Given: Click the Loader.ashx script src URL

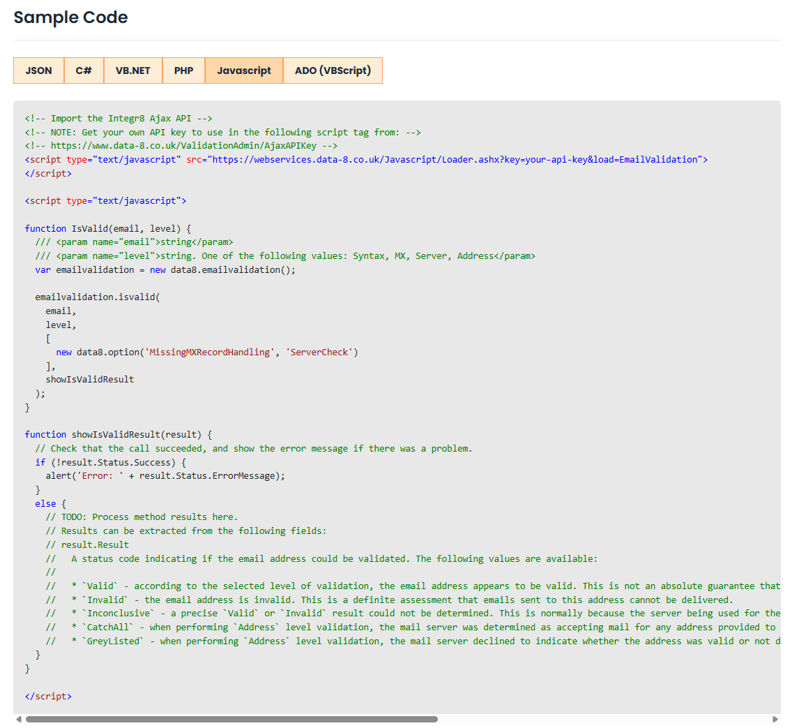Looking at the screenshot, I should pos(457,160).
